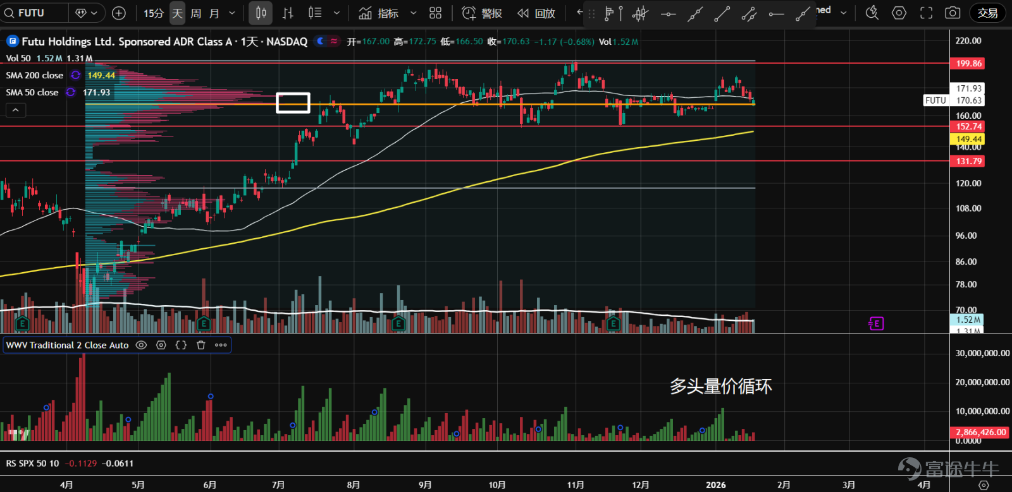Open the layout grid icon
1012x492 pixels.
click(x=435, y=13)
